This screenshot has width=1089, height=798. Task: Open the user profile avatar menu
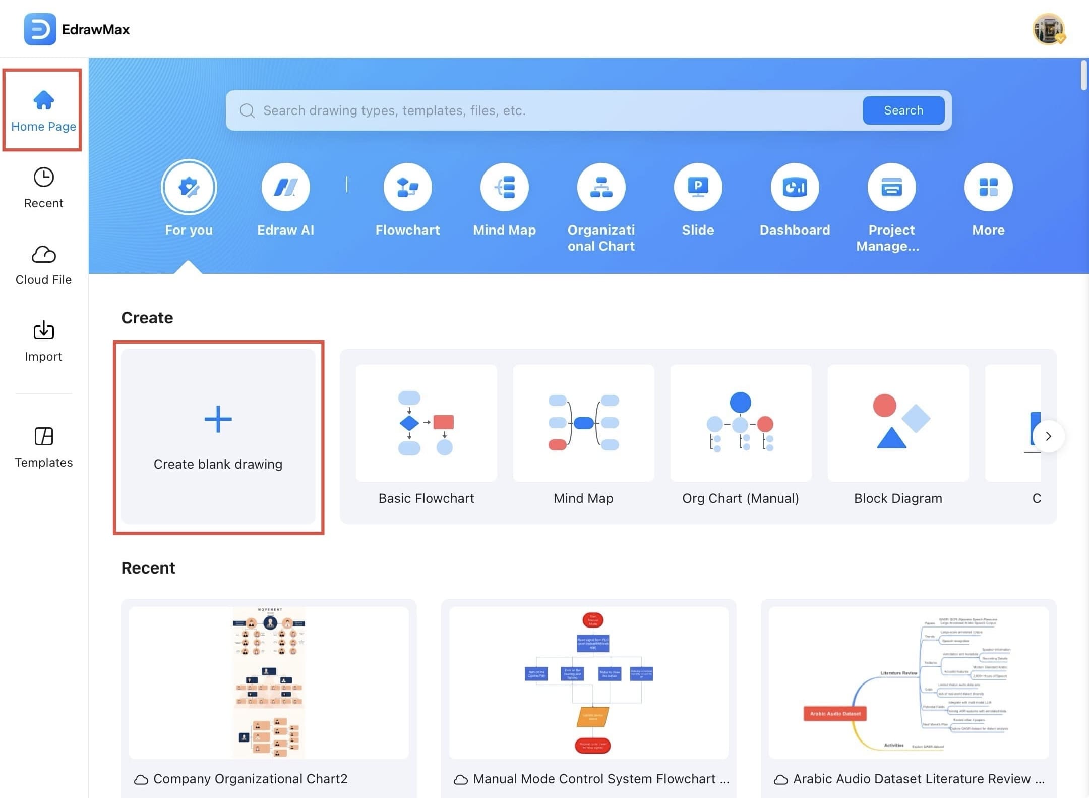[x=1048, y=29]
